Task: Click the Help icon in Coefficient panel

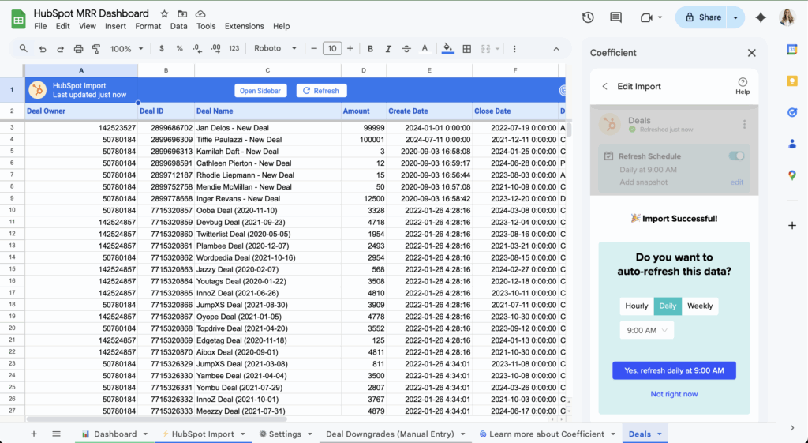Action: coord(743,86)
